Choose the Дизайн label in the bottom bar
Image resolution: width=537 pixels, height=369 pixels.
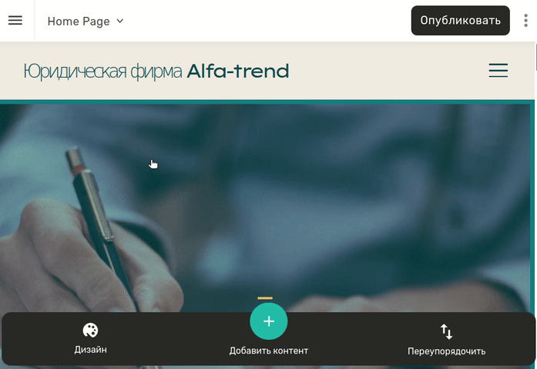pyautogui.click(x=90, y=350)
